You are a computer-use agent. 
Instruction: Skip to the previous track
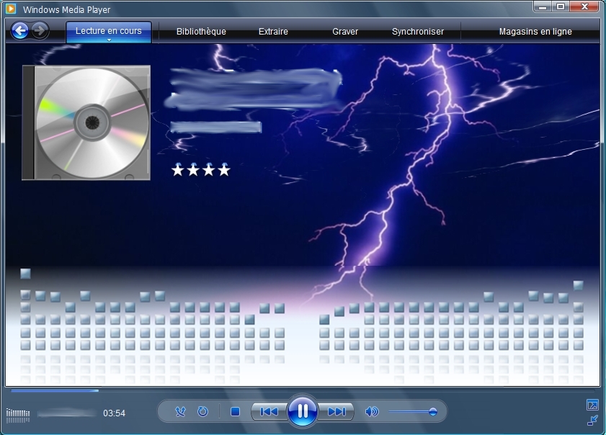(269, 411)
